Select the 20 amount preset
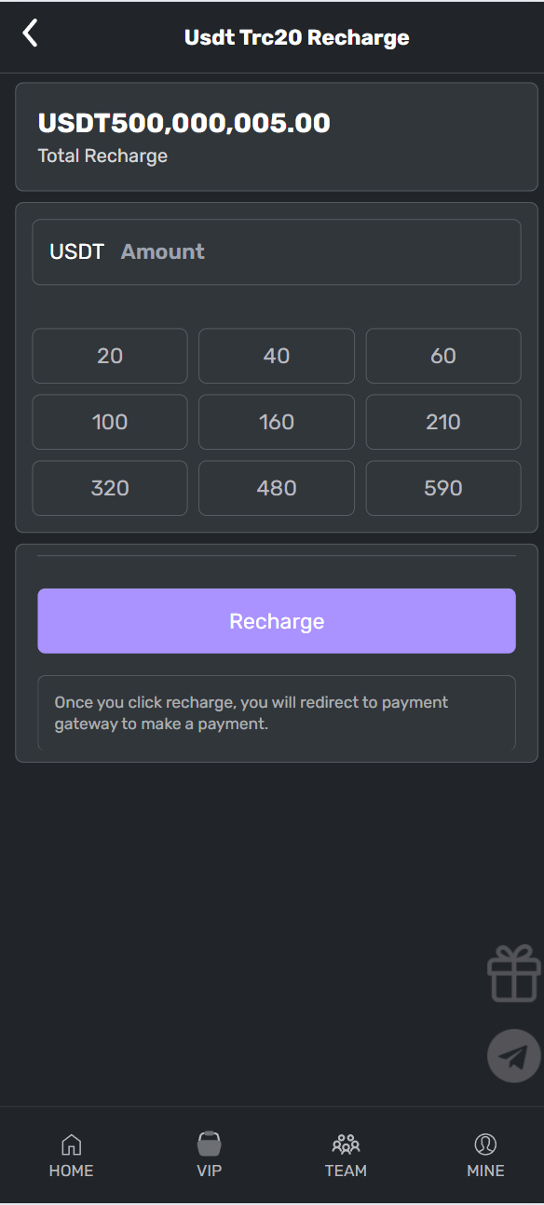 [110, 356]
